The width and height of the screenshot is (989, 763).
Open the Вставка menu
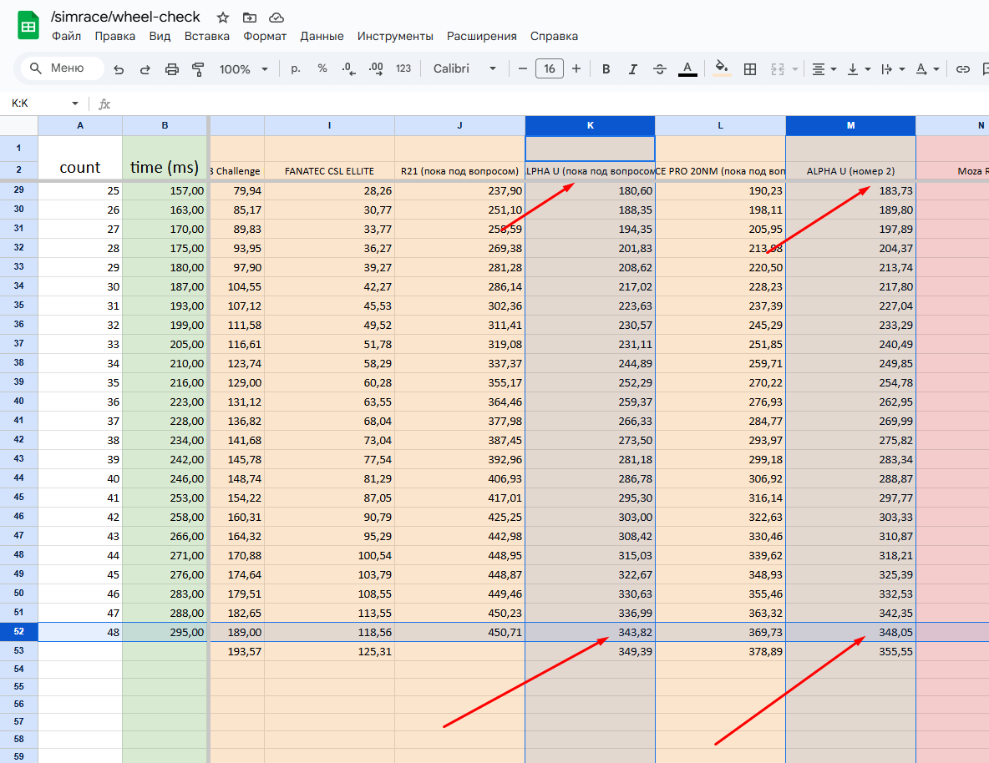click(207, 36)
